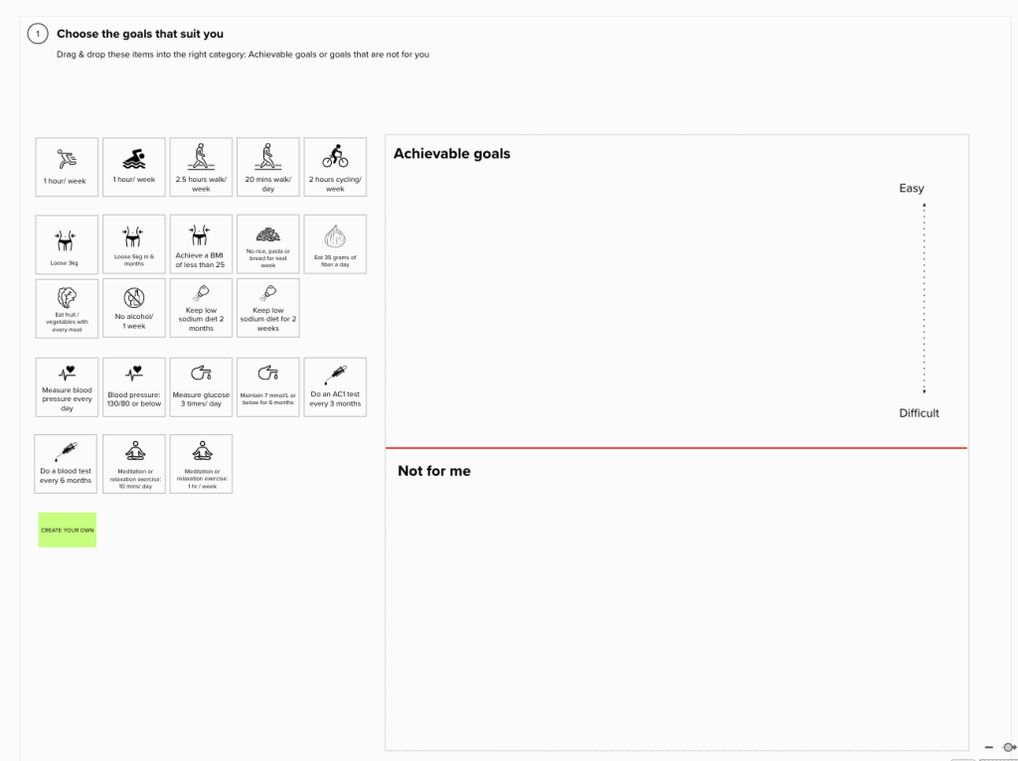The height and width of the screenshot is (761, 1018).
Task: Click the glucose finger-prick icon for 3 times/day
Action: pos(201,374)
